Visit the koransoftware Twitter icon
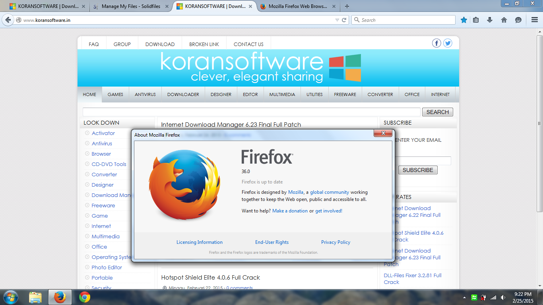The width and height of the screenshot is (543, 305). (x=448, y=43)
